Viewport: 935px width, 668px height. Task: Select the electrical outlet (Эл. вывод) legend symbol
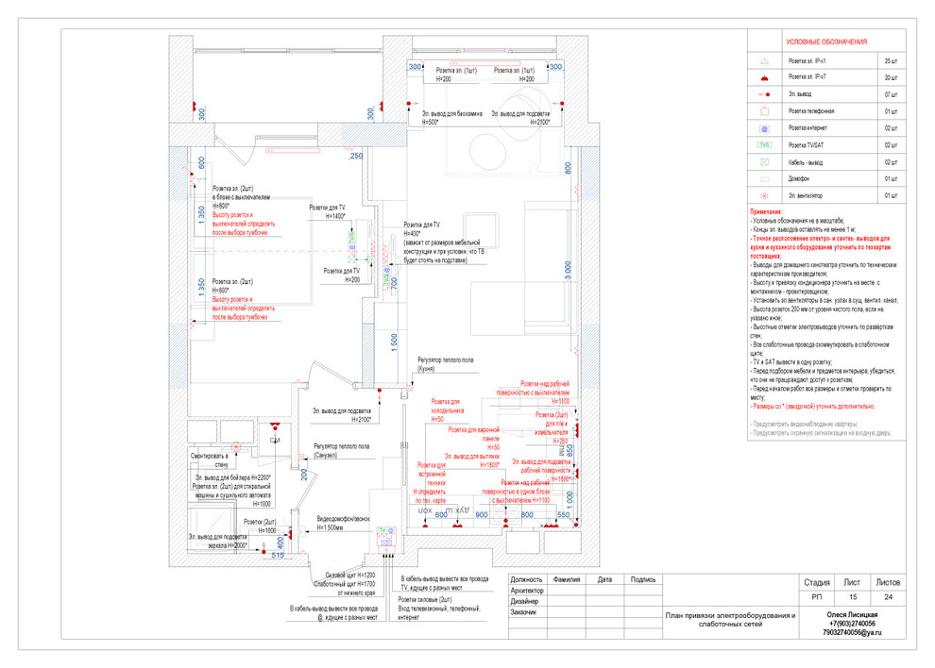(x=766, y=94)
